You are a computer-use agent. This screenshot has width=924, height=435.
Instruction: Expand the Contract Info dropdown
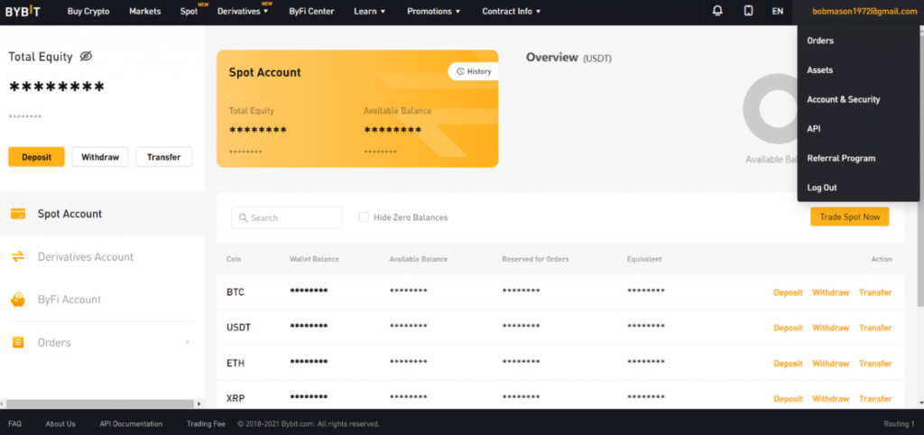[x=511, y=11]
